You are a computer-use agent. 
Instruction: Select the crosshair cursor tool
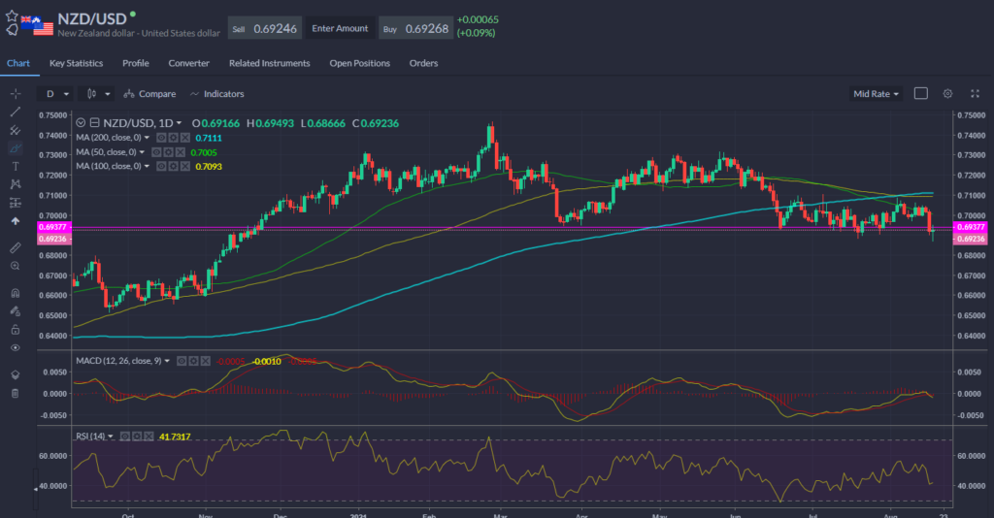tap(16, 94)
